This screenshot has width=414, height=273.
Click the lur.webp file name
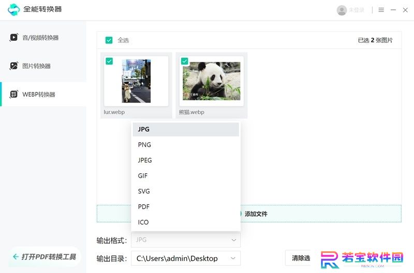pyautogui.click(x=114, y=112)
